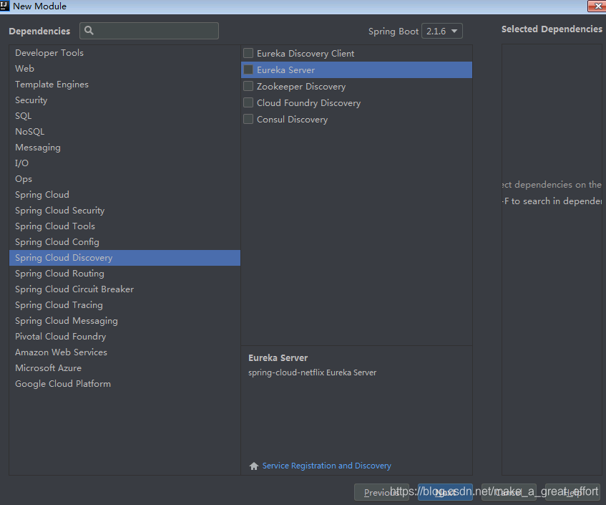
Task: Open Spring Cloud Security category
Action: [x=124, y=211]
